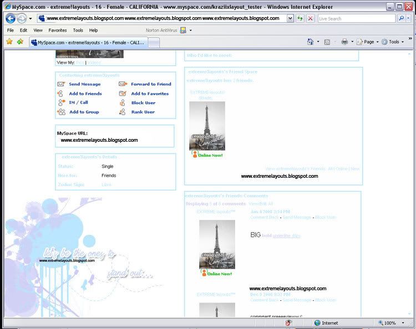Image resolution: width=416 pixels, height=329 pixels.
Task: Click the Rank User icon
Action: 123,112
